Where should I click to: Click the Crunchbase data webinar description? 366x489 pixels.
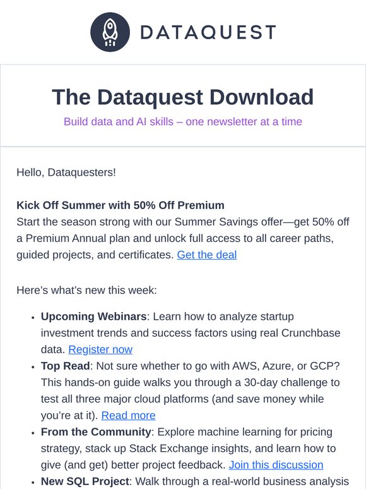click(x=191, y=333)
